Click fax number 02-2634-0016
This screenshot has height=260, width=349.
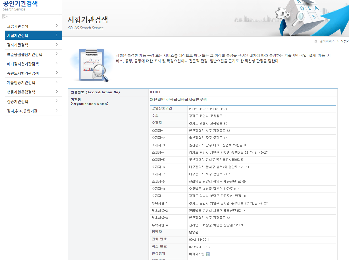click(x=199, y=247)
